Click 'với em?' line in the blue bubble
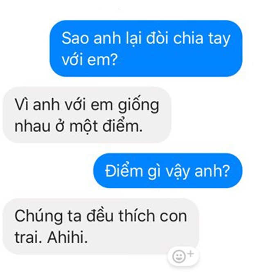This screenshot has height=276, width=262. 90,60
